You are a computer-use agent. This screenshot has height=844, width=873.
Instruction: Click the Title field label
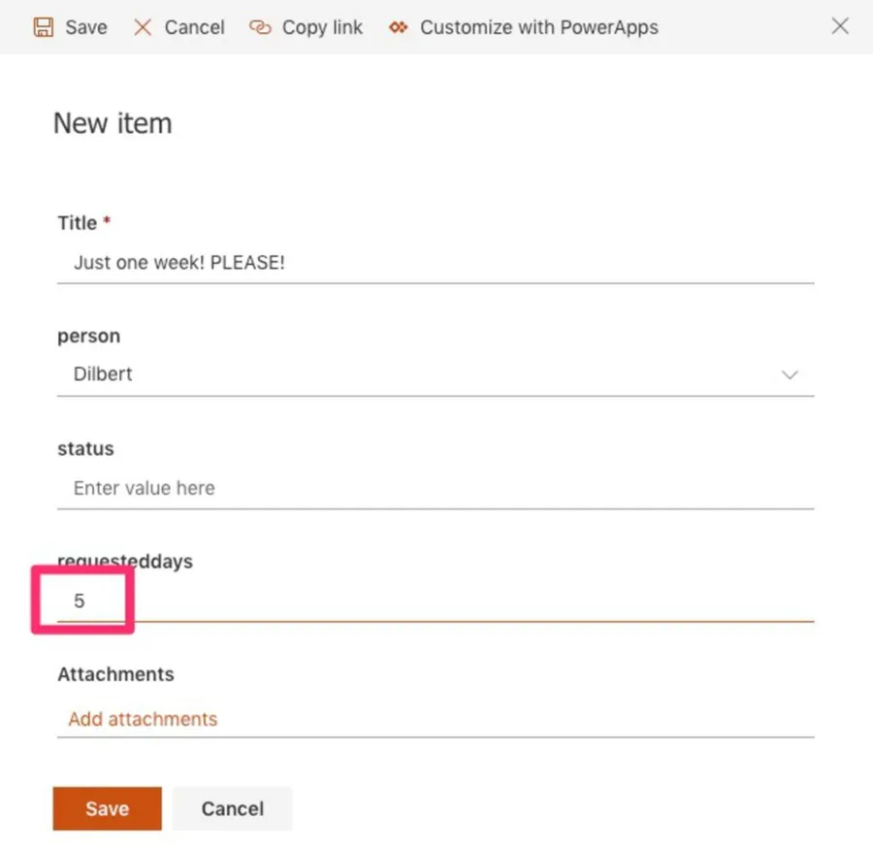[78, 223]
